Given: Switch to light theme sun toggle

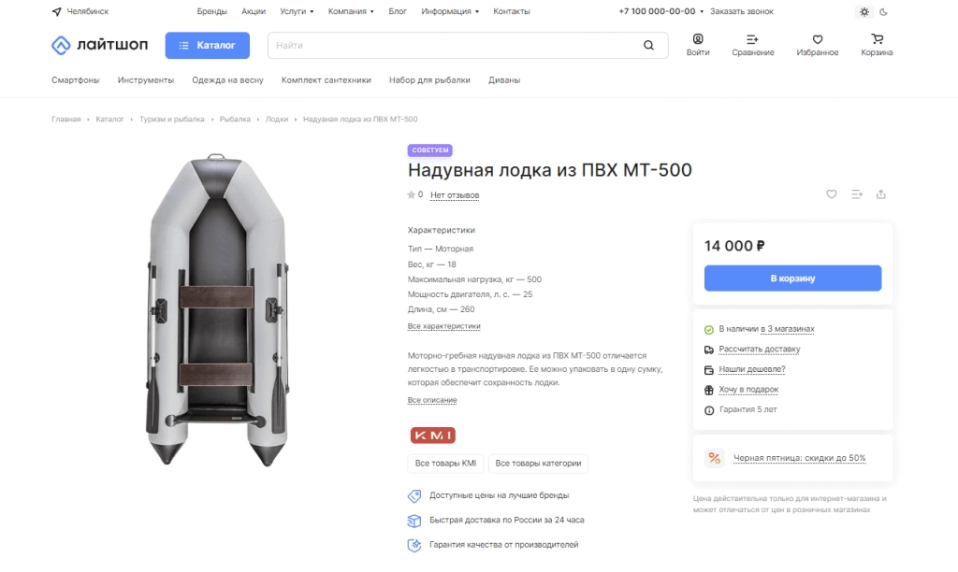Looking at the screenshot, I should click(864, 11).
